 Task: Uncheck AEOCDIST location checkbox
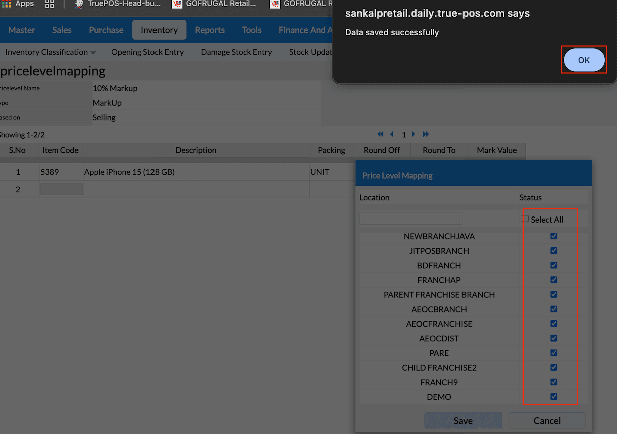(554, 338)
